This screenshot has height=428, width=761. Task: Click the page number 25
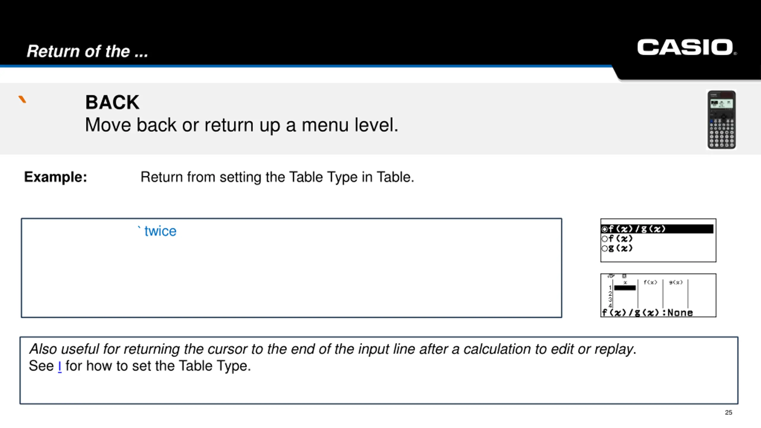pos(728,413)
